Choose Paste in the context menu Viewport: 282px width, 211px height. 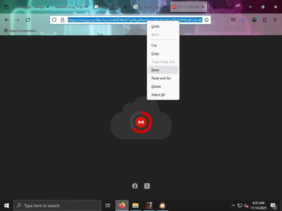163,70
